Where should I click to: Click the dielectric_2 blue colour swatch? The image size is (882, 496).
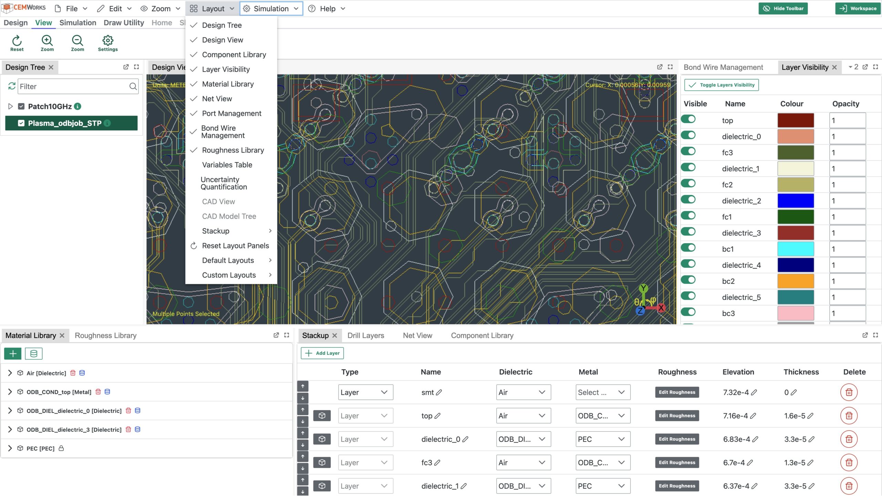point(795,201)
